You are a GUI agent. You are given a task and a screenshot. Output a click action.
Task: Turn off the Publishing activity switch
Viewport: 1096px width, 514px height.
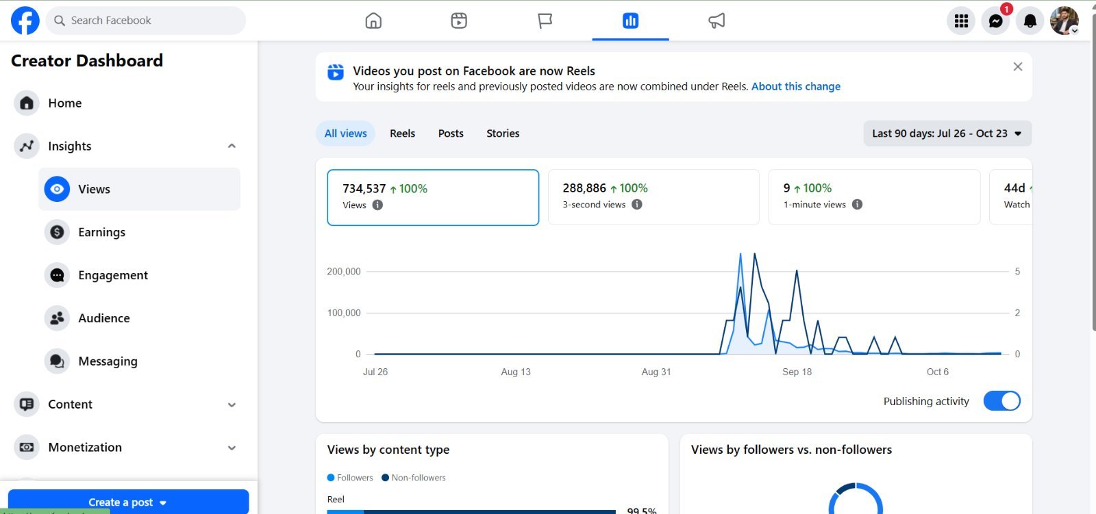click(x=1001, y=401)
